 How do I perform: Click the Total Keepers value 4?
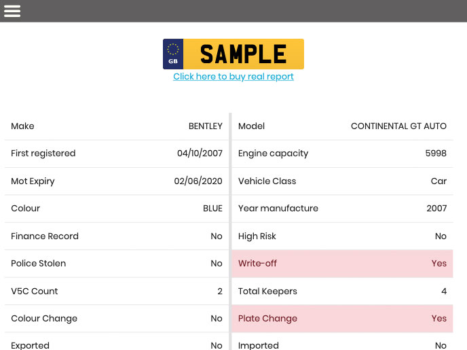(x=444, y=292)
